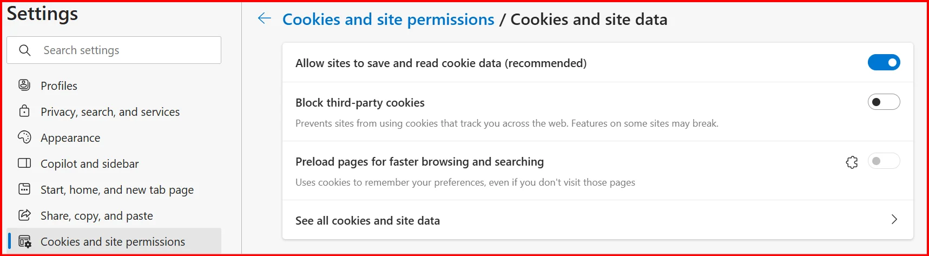Screen dimensions: 929x256
Task: Click the back arrow icon
Action: pos(264,19)
